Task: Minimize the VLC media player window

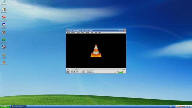Action: (x=120, y=30)
